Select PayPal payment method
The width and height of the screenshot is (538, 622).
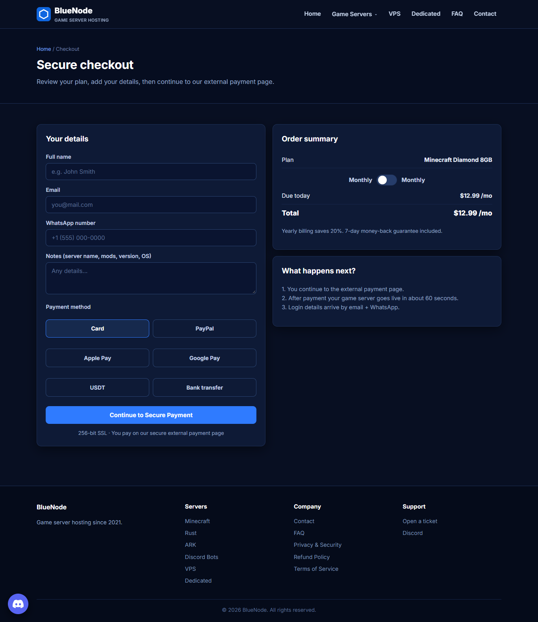(x=204, y=329)
